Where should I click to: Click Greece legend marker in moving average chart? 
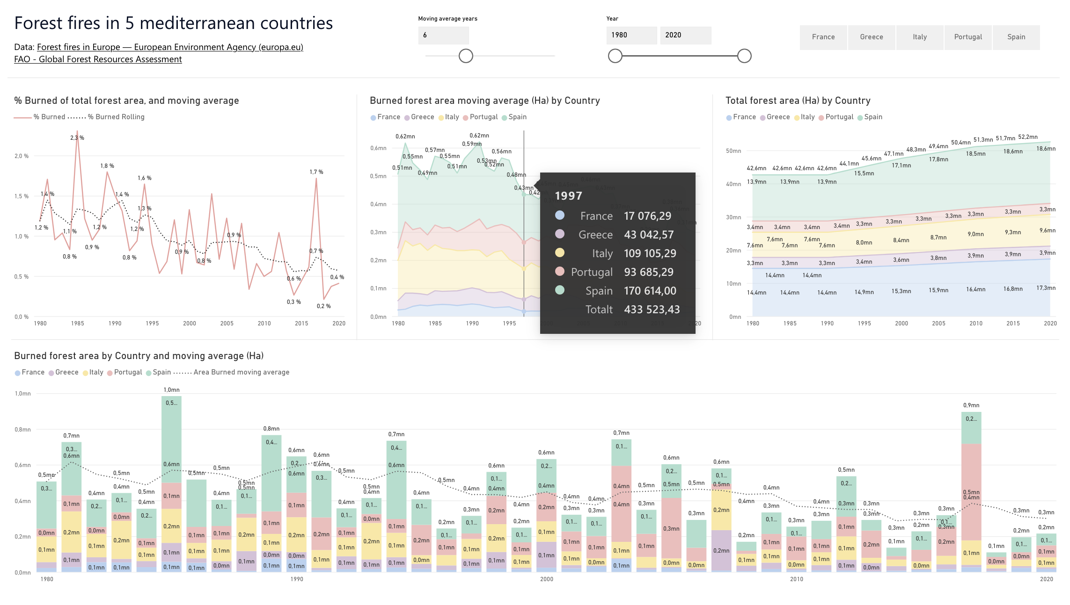[x=407, y=118]
